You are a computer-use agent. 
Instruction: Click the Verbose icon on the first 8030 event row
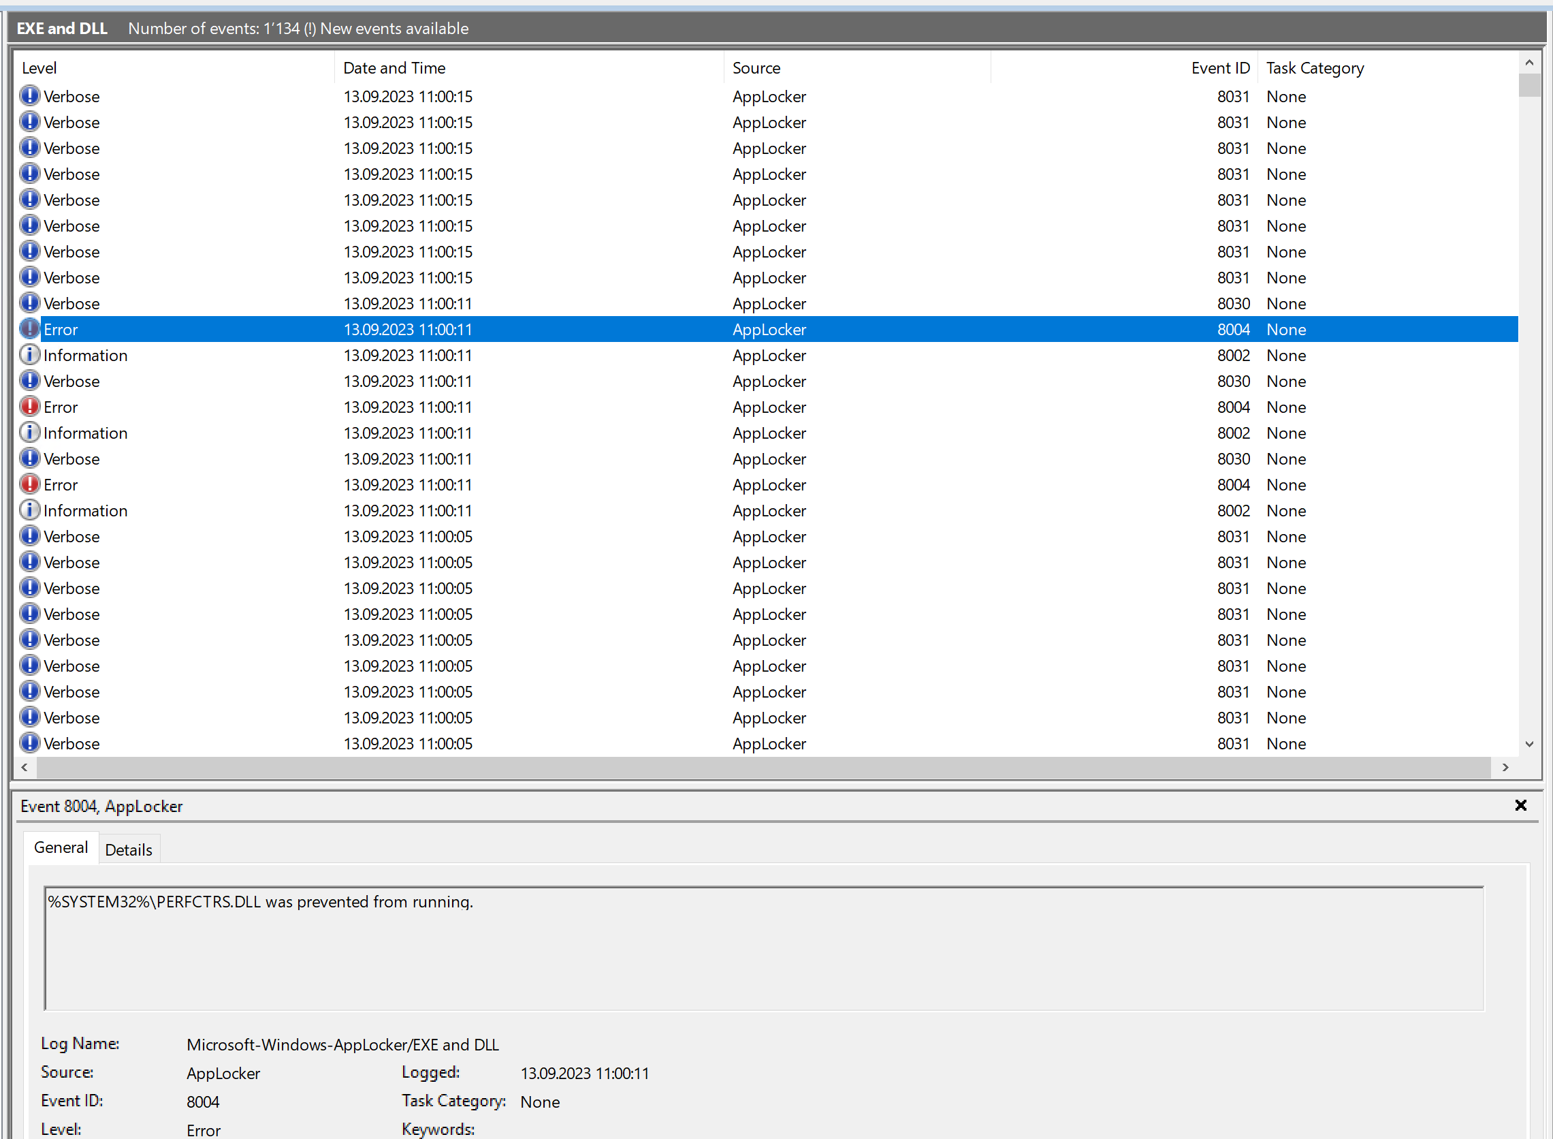coord(29,303)
